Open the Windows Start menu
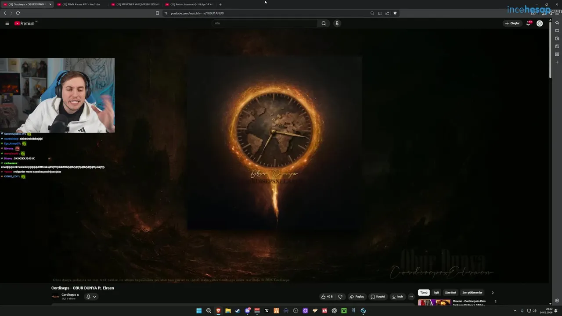562x316 pixels. tap(199, 311)
